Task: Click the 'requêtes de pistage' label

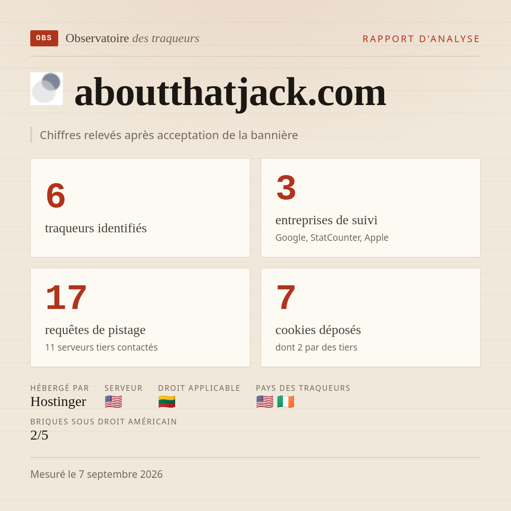Action: point(95,330)
